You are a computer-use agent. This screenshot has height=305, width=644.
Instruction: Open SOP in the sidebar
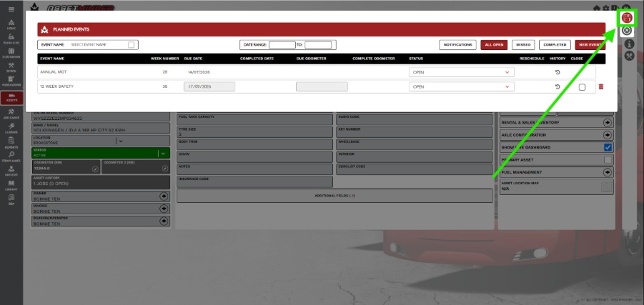pos(11,199)
